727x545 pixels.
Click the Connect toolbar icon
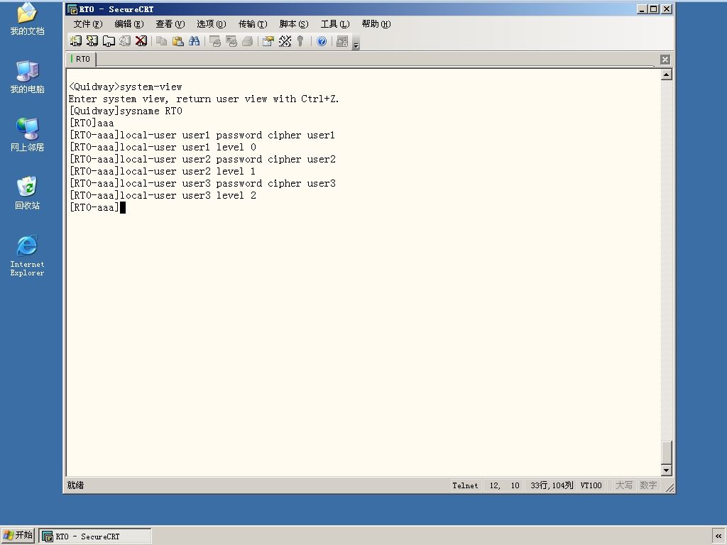(75, 41)
